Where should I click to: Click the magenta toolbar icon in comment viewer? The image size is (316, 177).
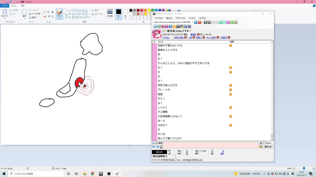228,22
